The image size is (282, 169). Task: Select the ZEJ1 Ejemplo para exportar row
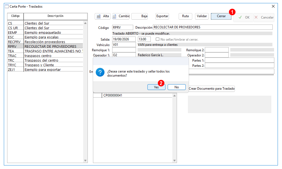click(45, 70)
